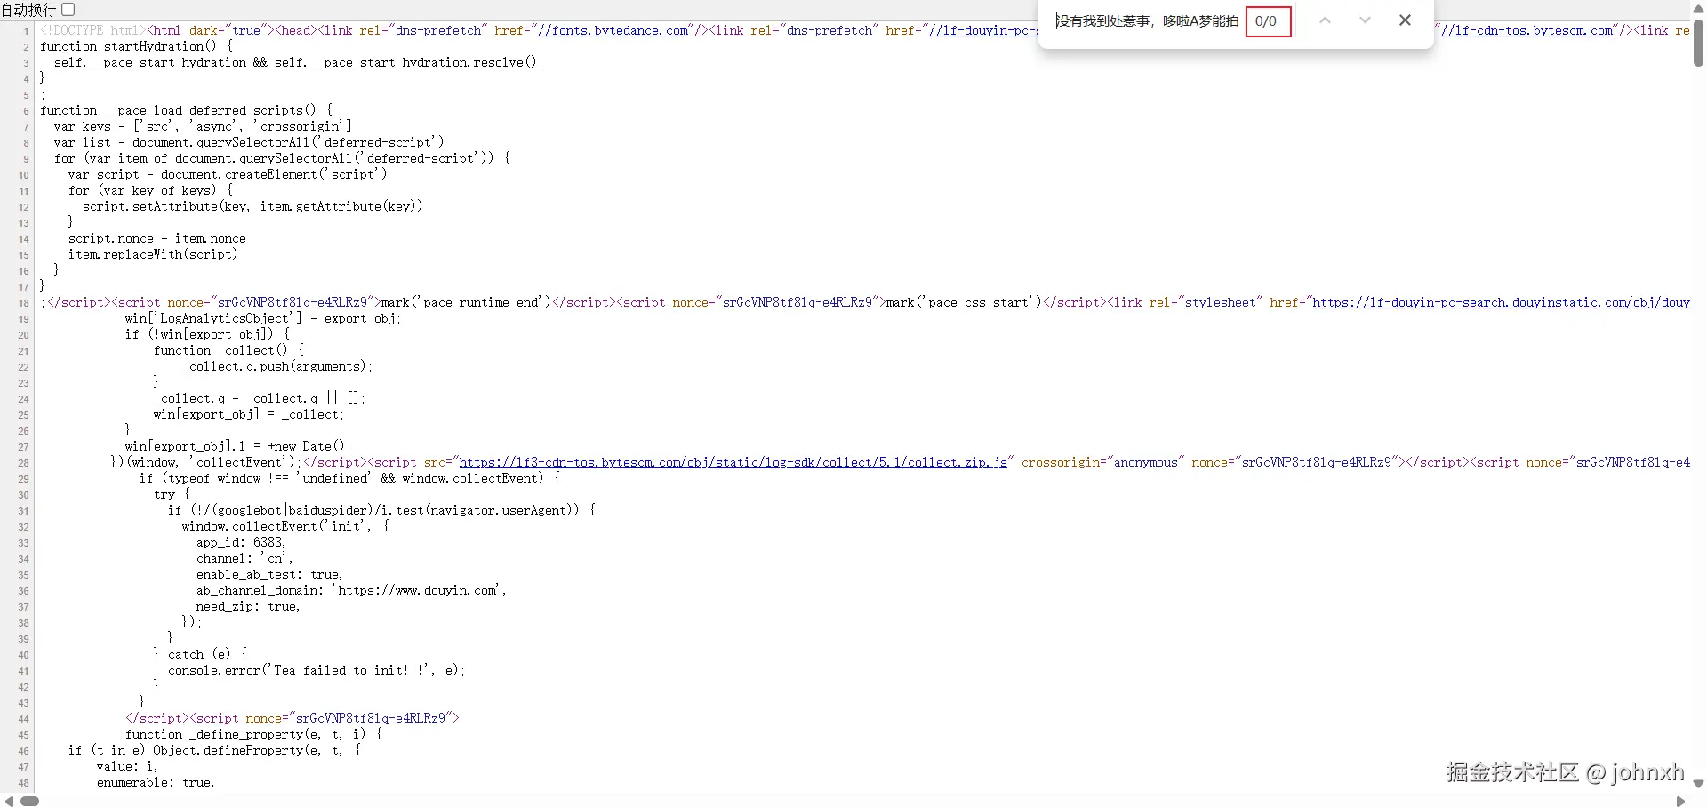The width and height of the screenshot is (1707, 807).
Task: Toggle the 自动换行 line wrap checkbox
Action: coord(68,9)
